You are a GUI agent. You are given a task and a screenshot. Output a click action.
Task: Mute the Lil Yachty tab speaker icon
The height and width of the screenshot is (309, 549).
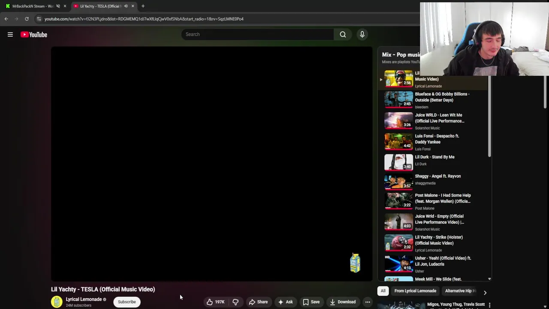point(126,6)
